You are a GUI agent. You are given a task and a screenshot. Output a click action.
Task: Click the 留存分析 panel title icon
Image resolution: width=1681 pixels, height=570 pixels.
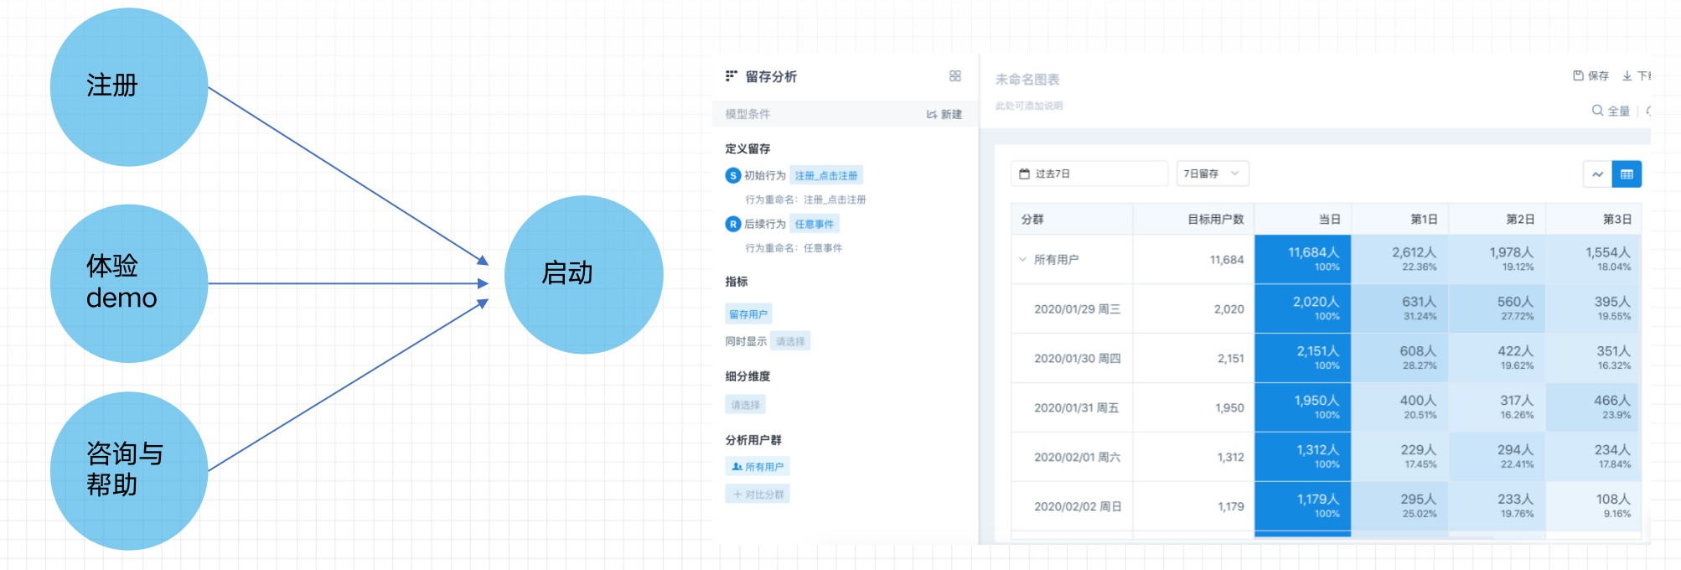(x=732, y=76)
